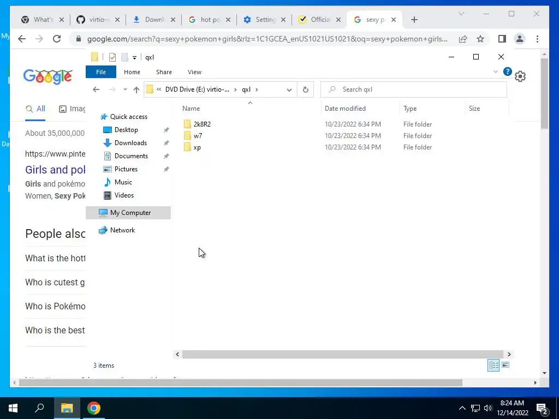Switch to the Settings Chrome tab
Image resolution: width=559 pixels, height=419 pixels.
tap(264, 20)
